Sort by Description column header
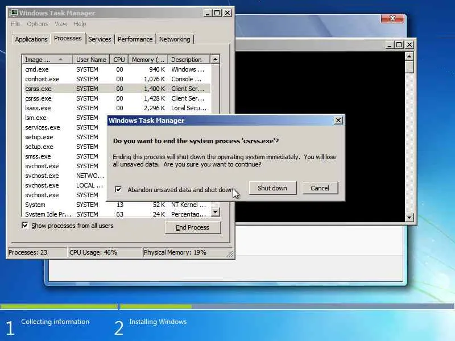Viewport: 455px width, 341px height. 189,60
